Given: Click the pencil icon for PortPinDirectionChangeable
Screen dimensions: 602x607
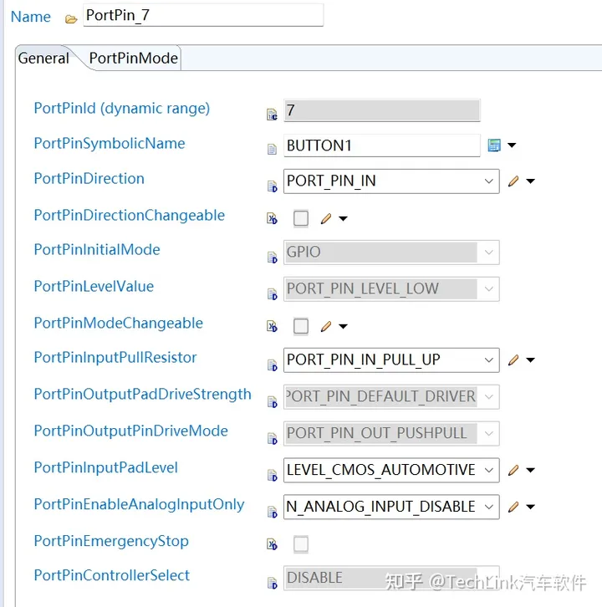Looking at the screenshot, I should [326, 219].
